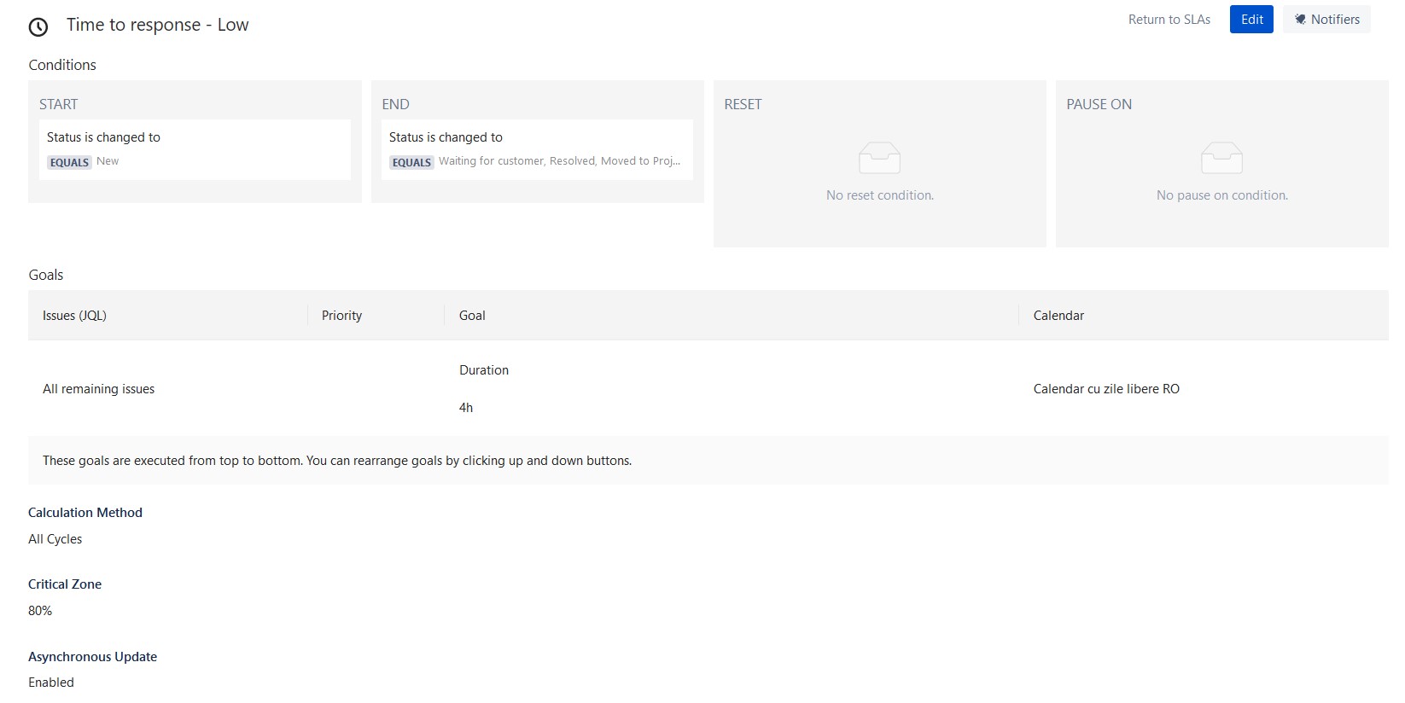The height and width of the screenshot is (703, 1405).
Task: Click 'All remaining issues' row cell
Action: click(99, 388)
